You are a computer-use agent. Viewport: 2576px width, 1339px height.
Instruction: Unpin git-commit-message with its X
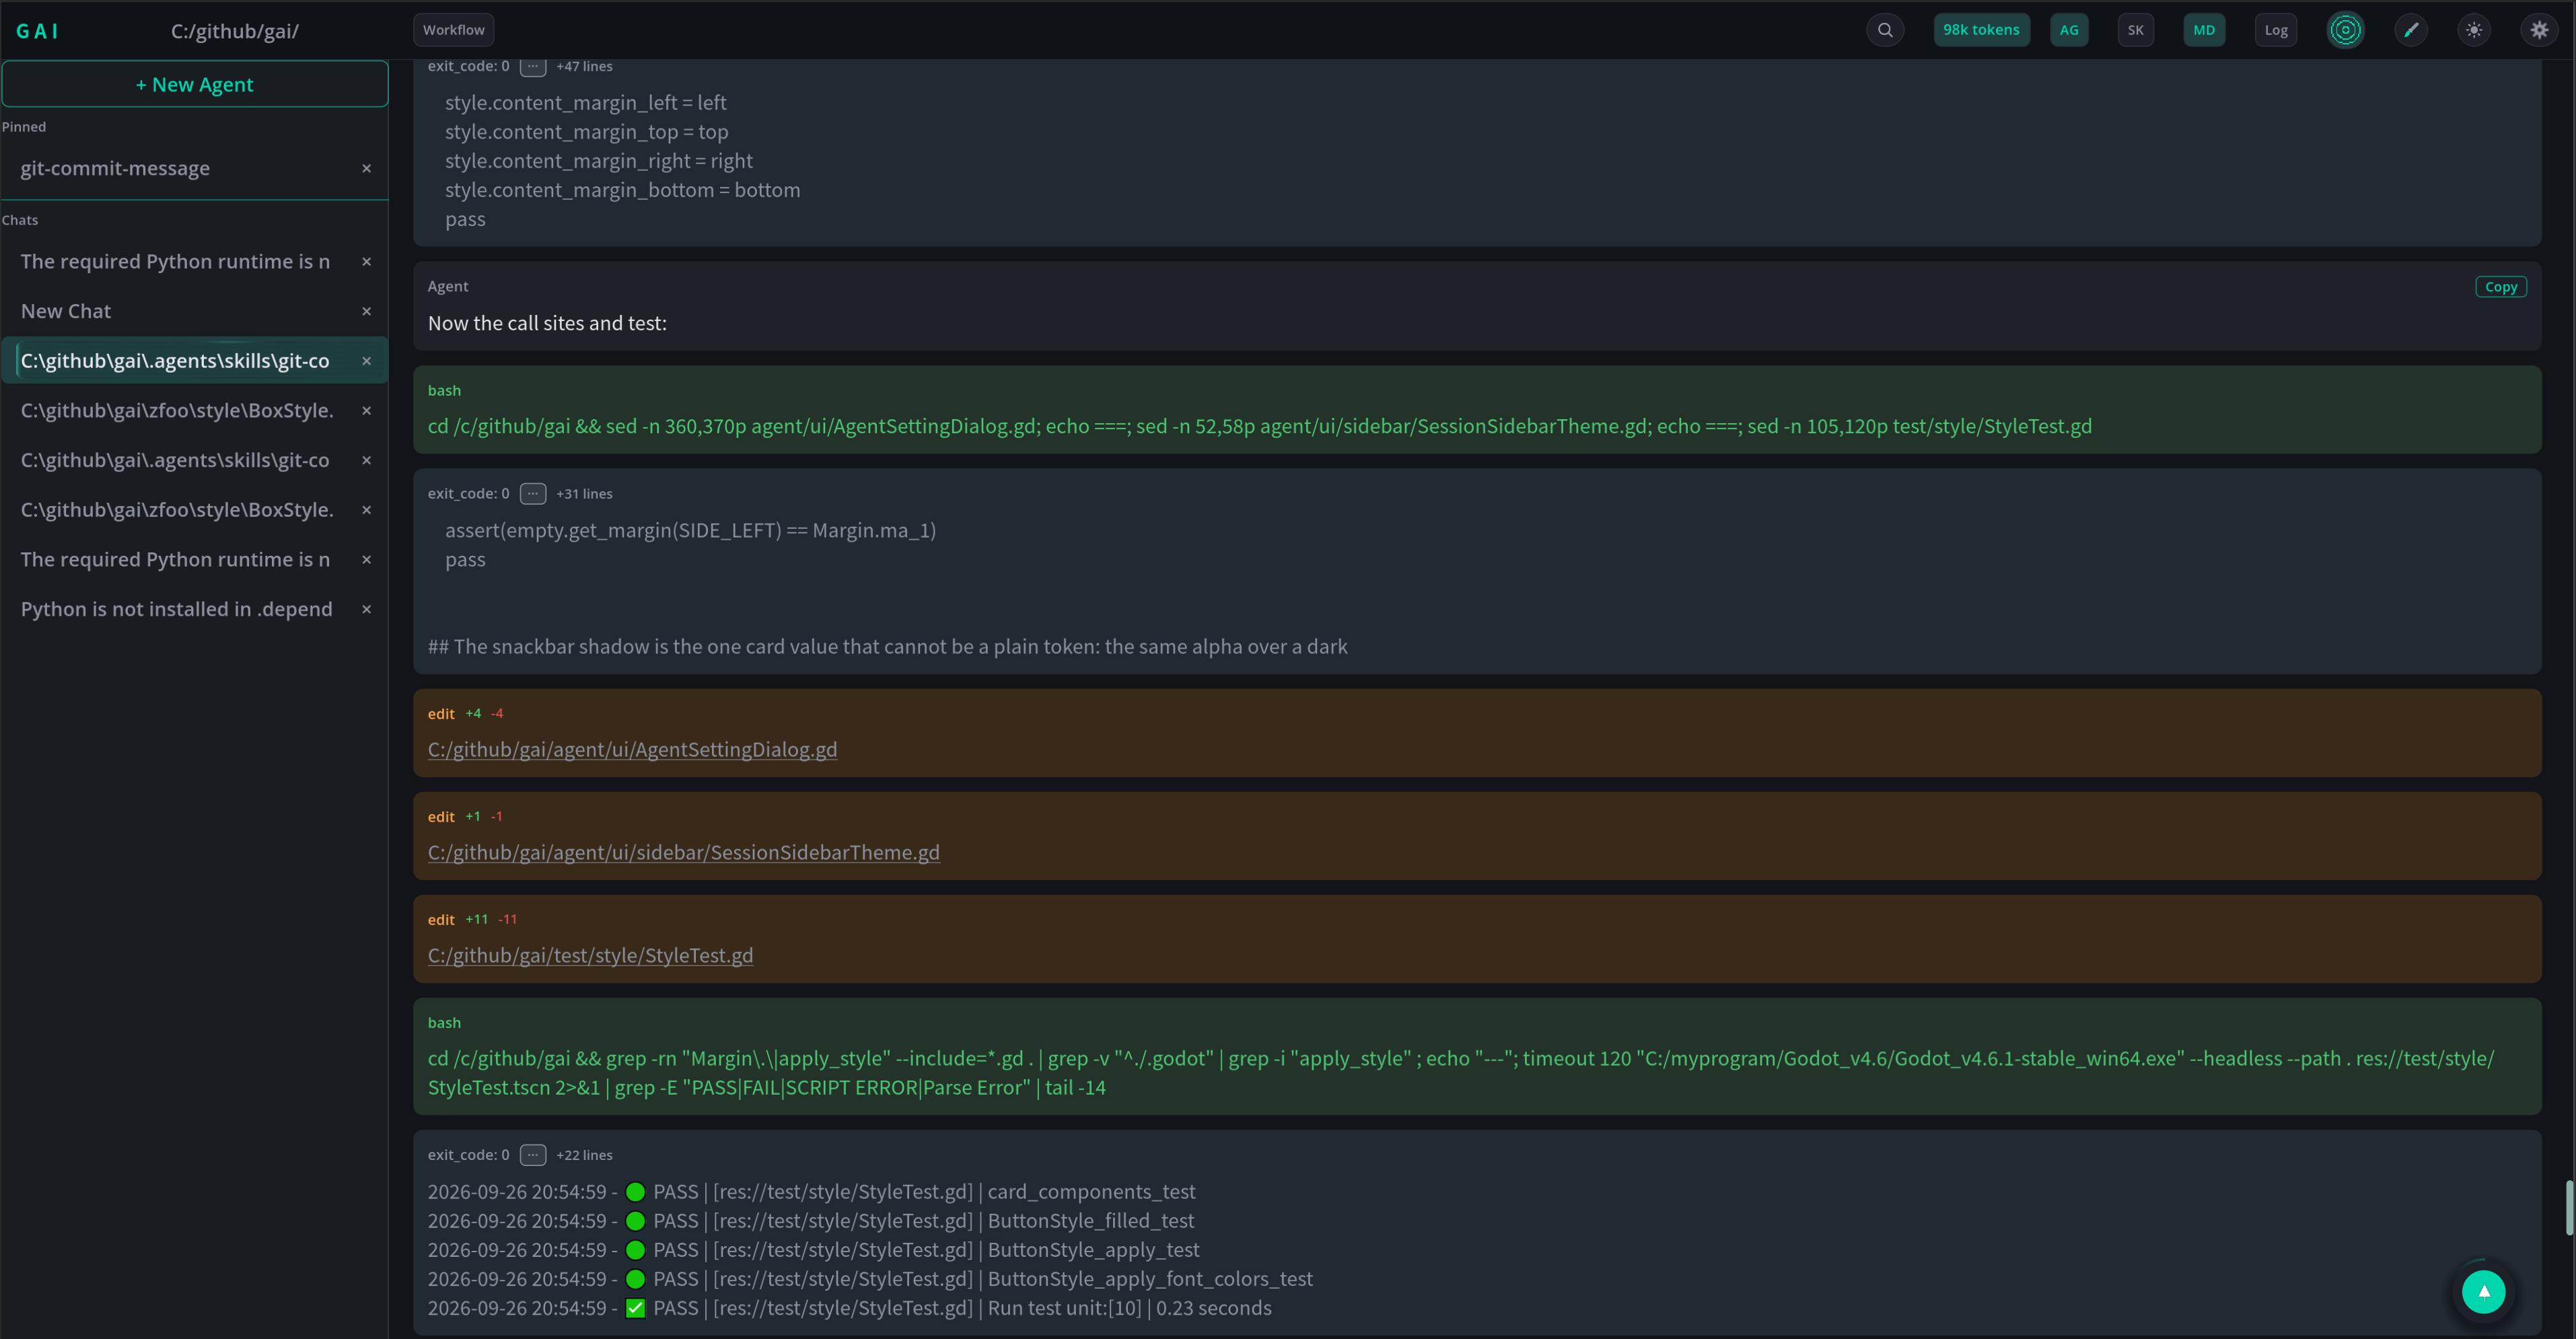tap(366, 168)
